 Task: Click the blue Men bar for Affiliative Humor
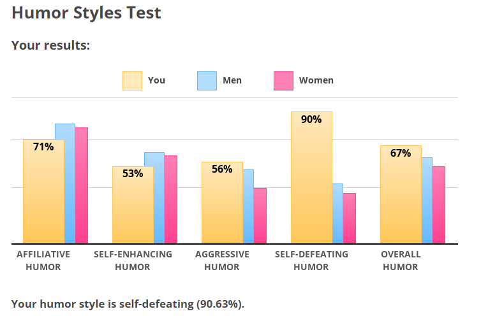65,183
